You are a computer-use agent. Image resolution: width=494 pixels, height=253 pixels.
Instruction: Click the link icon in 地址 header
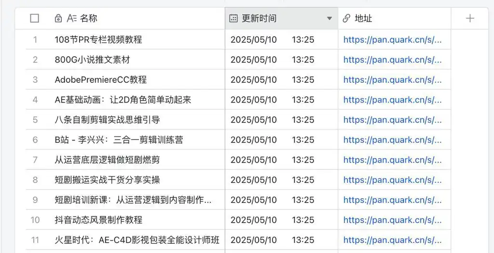coord(346,19)
